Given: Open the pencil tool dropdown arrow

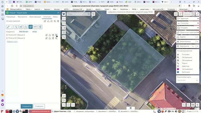Looking at the screenshot, I should [x=12, y=27].
